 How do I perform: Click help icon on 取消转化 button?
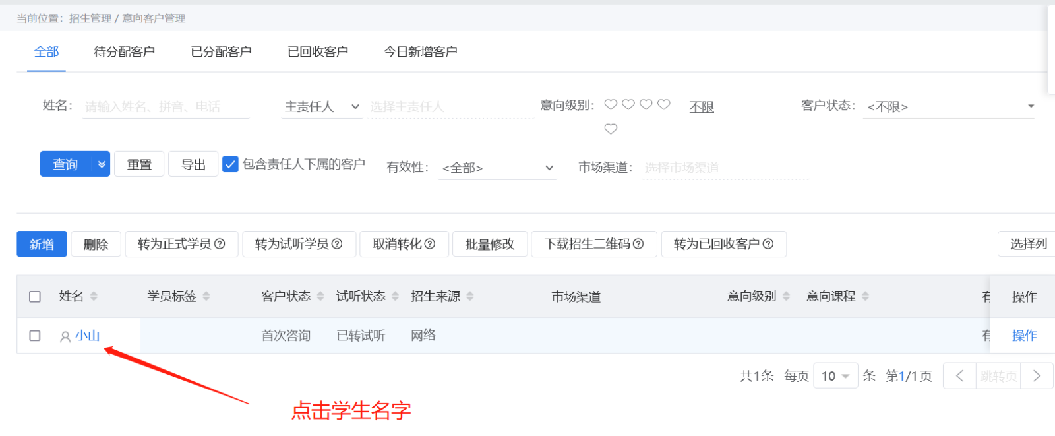click(x=430, y=244)
